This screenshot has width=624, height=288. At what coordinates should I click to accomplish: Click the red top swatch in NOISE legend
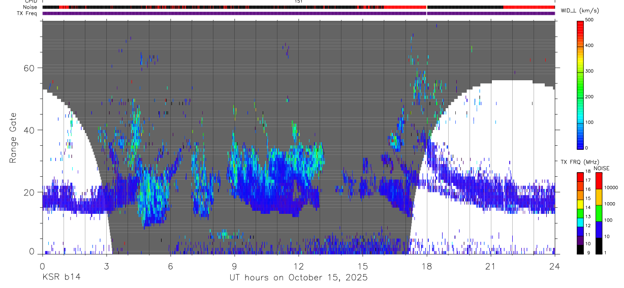click(x=598, y=180)
